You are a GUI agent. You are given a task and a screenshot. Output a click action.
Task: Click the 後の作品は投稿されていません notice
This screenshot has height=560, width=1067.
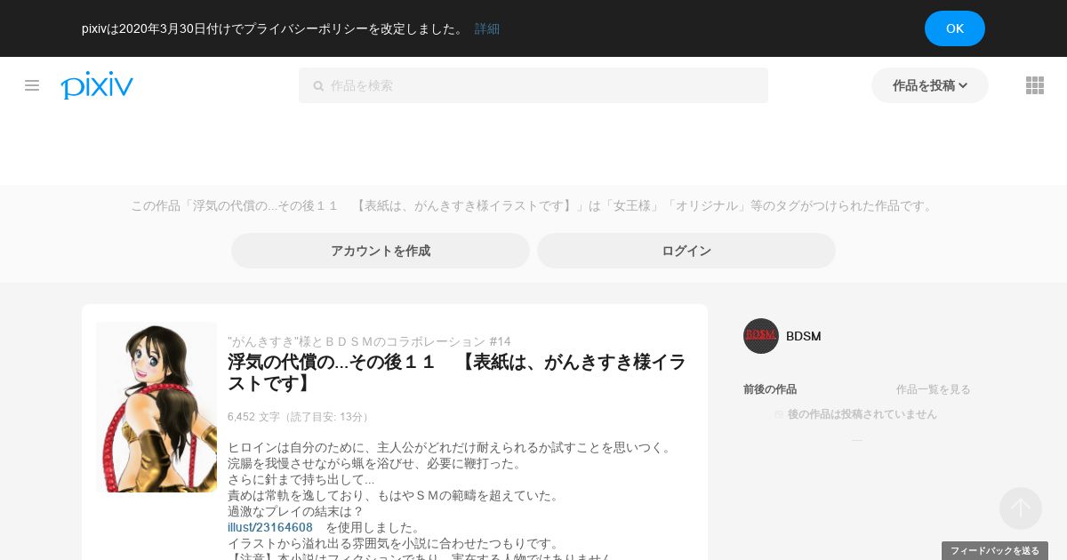point(862,414)
